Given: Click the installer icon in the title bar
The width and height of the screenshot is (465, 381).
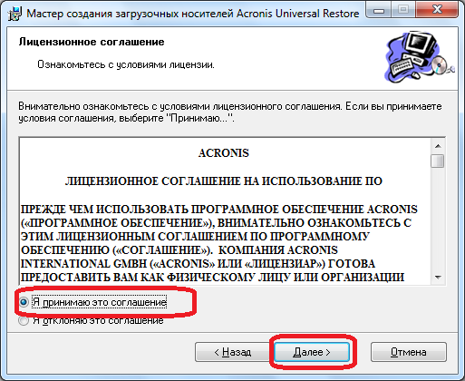Looking at the screenshot, I should click(x=15, y=14).
